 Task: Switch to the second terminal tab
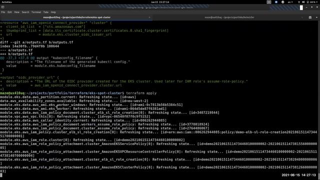(229, 17)
